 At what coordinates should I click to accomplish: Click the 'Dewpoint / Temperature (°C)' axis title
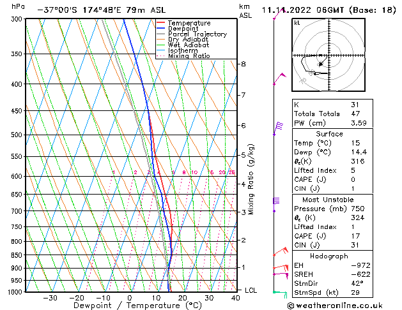[x=137, y=306]
